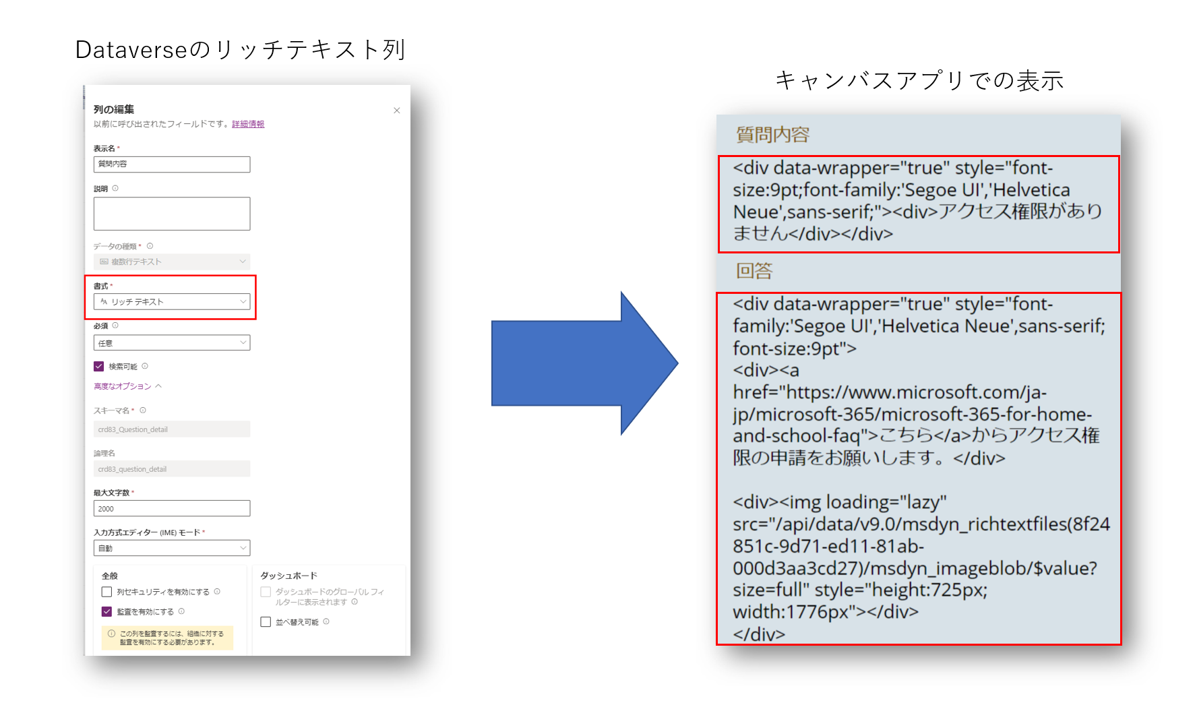Click info icon next to 必須 label
The width and height of the screenshot is (1195, 705).
[115, 326]
